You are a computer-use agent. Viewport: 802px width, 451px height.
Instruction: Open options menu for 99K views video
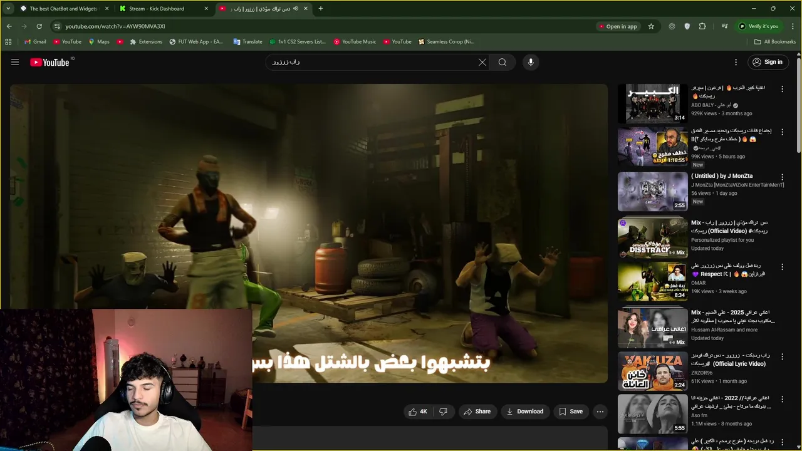pos(782,132)
